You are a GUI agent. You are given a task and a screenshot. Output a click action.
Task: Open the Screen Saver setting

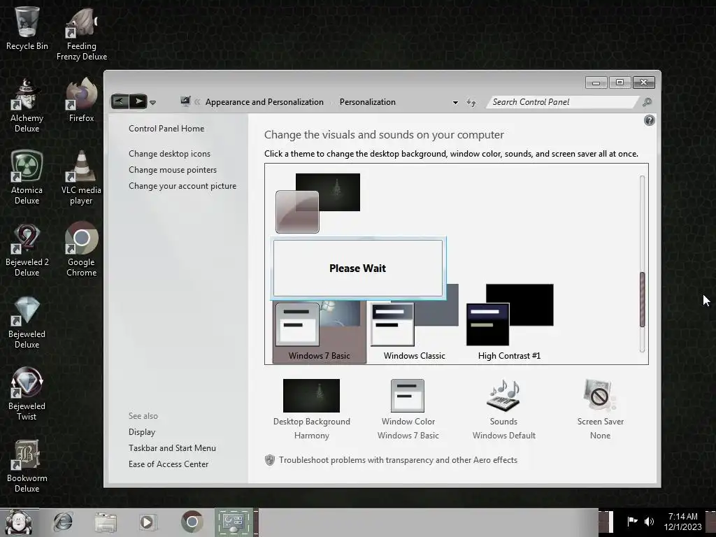pos(600,410)
